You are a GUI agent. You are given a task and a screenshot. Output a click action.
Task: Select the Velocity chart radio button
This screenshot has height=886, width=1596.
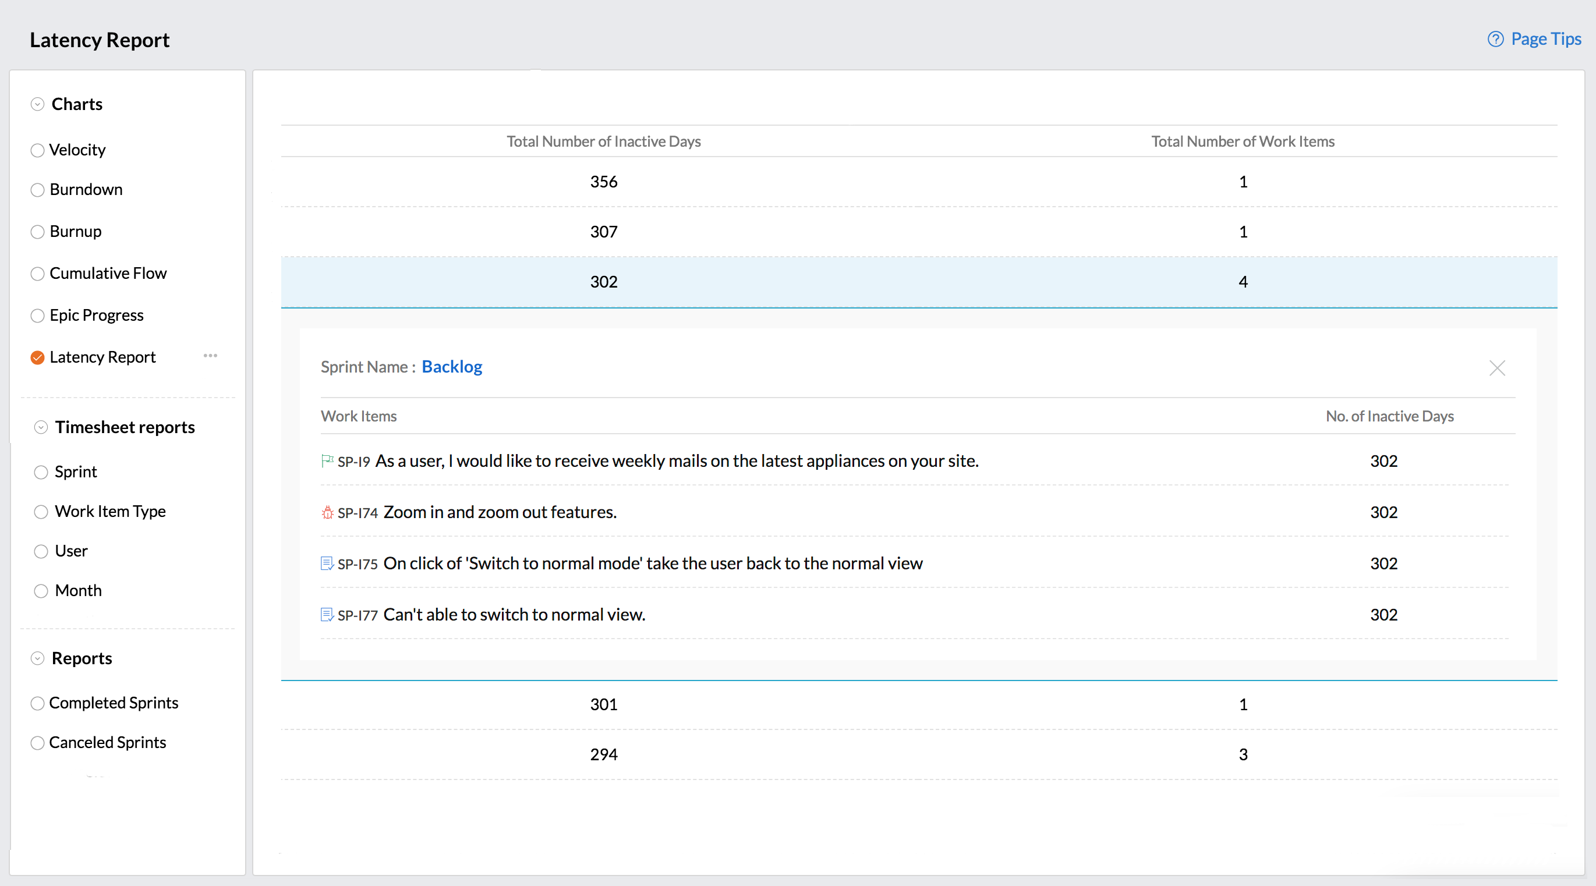(38, 150)
